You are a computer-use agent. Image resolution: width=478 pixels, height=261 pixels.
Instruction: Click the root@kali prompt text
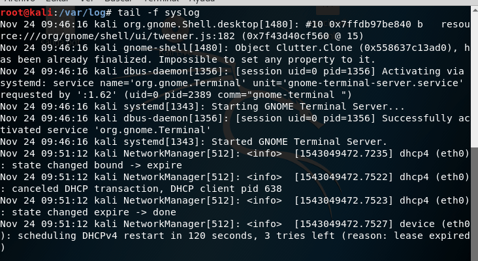click(x=27, y=12)
